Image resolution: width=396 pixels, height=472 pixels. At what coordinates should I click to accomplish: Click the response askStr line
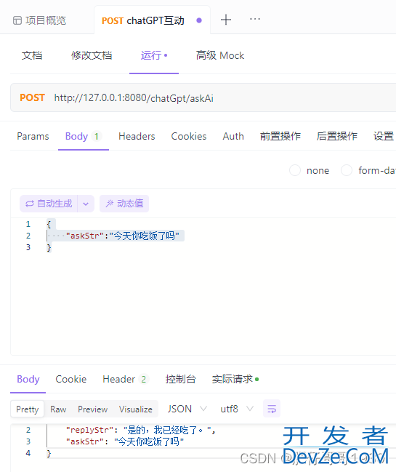point(125,441)
